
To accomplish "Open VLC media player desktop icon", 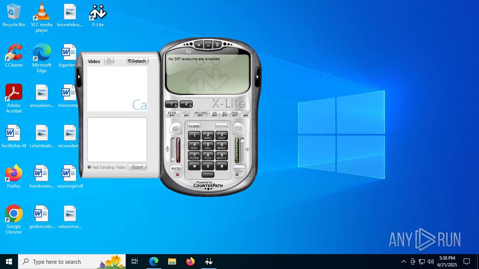I will [x=42, y=18].
